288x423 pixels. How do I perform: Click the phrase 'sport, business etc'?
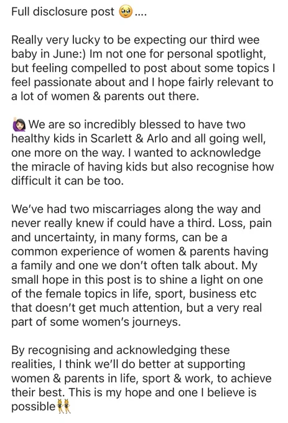tap(205, 294)
